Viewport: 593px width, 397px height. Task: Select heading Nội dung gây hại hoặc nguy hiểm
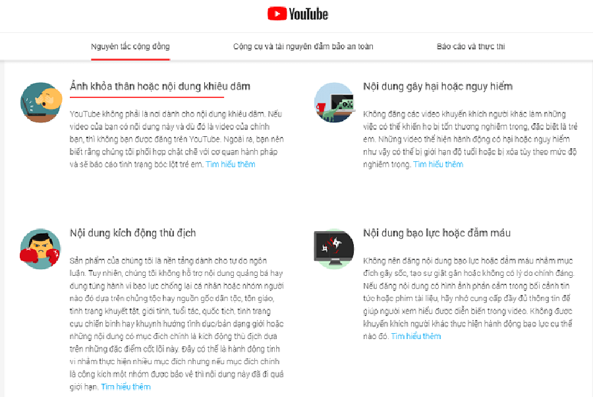[x=438, y=86]
